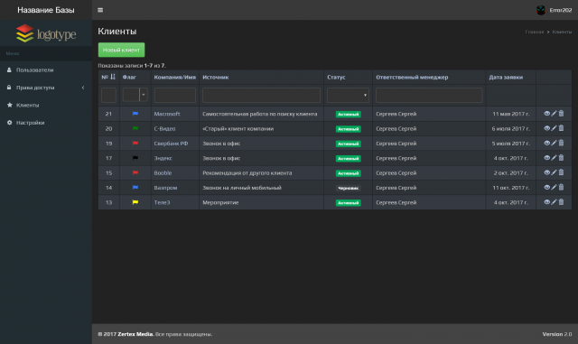View Яндекс client via eye icon
Viewport: 578px width, 344px height.
(x=547, y=158)
